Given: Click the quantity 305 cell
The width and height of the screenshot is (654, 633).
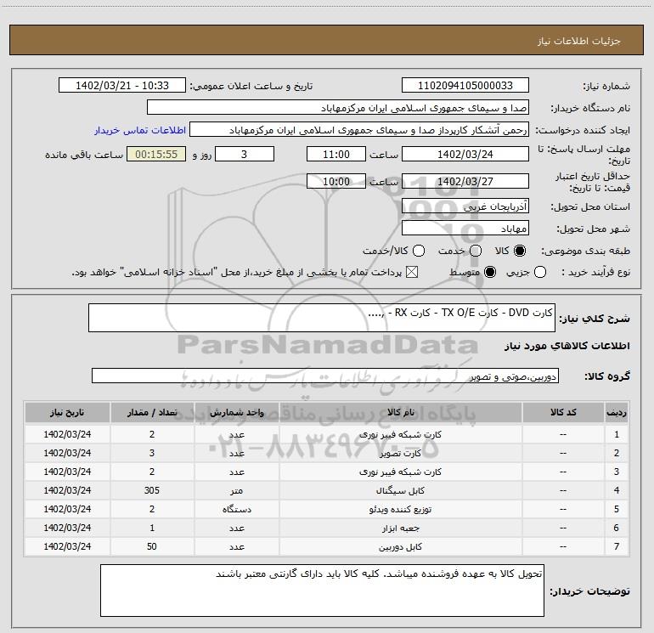Looking at the screenshot, I should click(152, 491).
